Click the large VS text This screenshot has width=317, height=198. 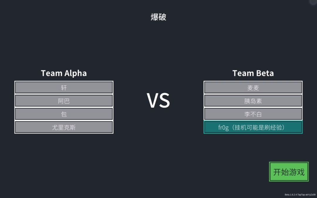[x=158, y=101]
